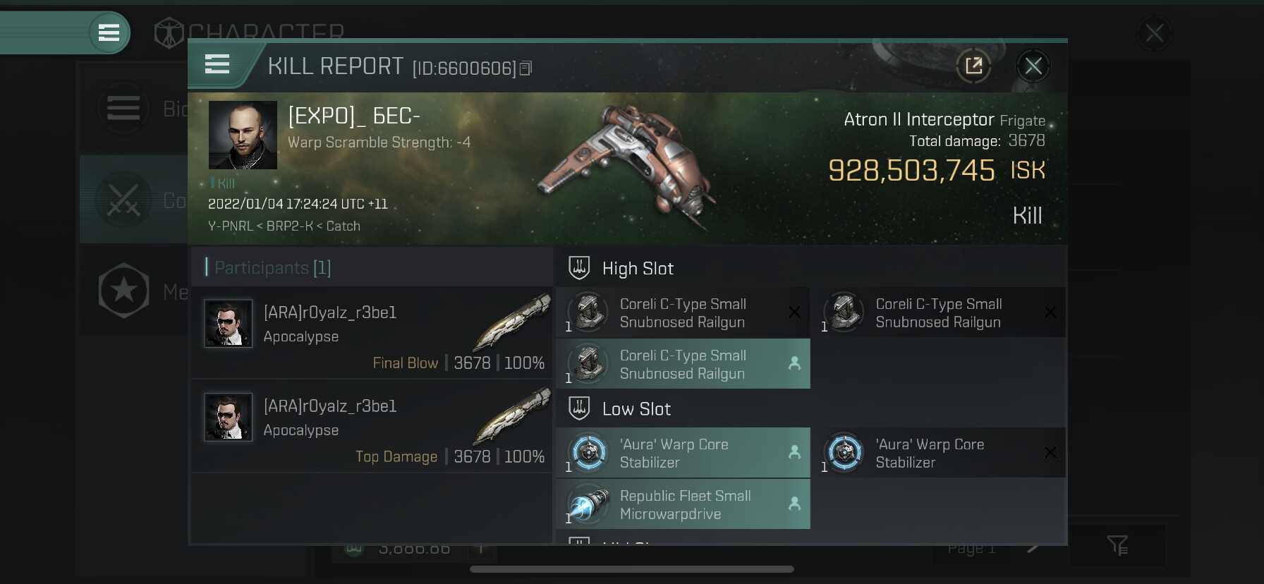Click the Participants [1] header
Screen dimensions: 1264x584
pyautogui.click(x=272, y=268)
